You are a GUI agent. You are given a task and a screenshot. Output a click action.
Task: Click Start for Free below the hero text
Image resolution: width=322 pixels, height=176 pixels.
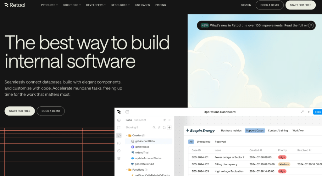pyautogui.click(x=20, y=111)
